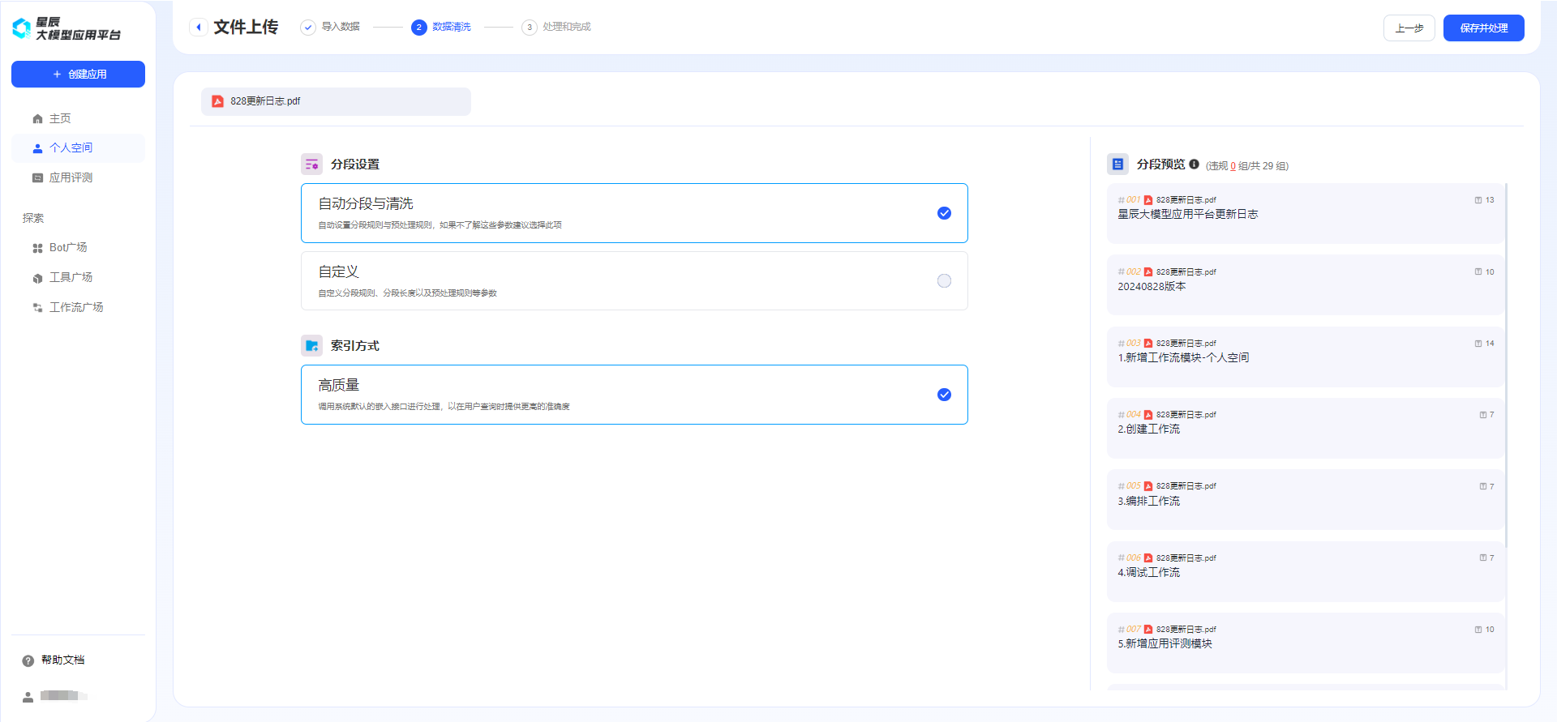Click the help question-mark icon
1557x722 pixels.
[x=28, y=660]
